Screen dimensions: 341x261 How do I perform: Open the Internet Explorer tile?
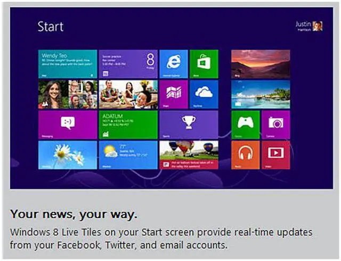pos(174,64)
